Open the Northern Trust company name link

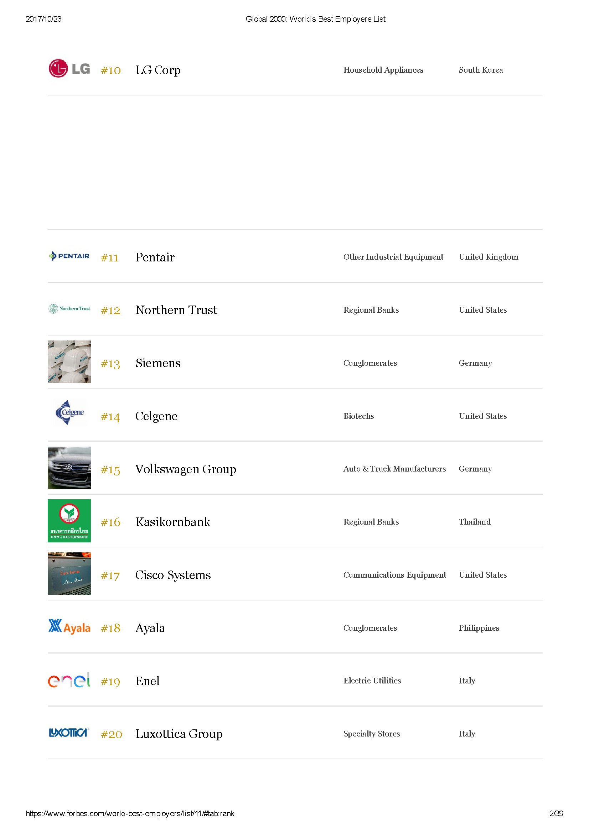[x=176, y=310]
